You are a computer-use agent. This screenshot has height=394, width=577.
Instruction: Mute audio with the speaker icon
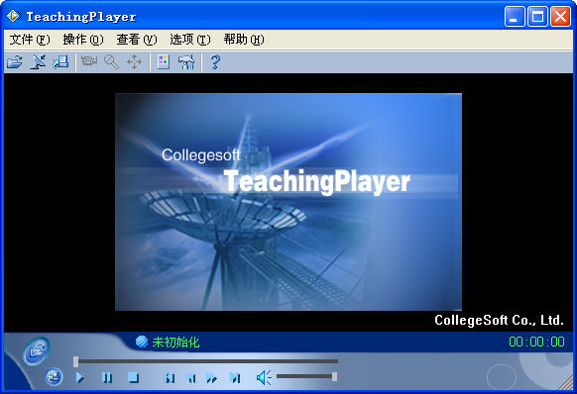264,377
